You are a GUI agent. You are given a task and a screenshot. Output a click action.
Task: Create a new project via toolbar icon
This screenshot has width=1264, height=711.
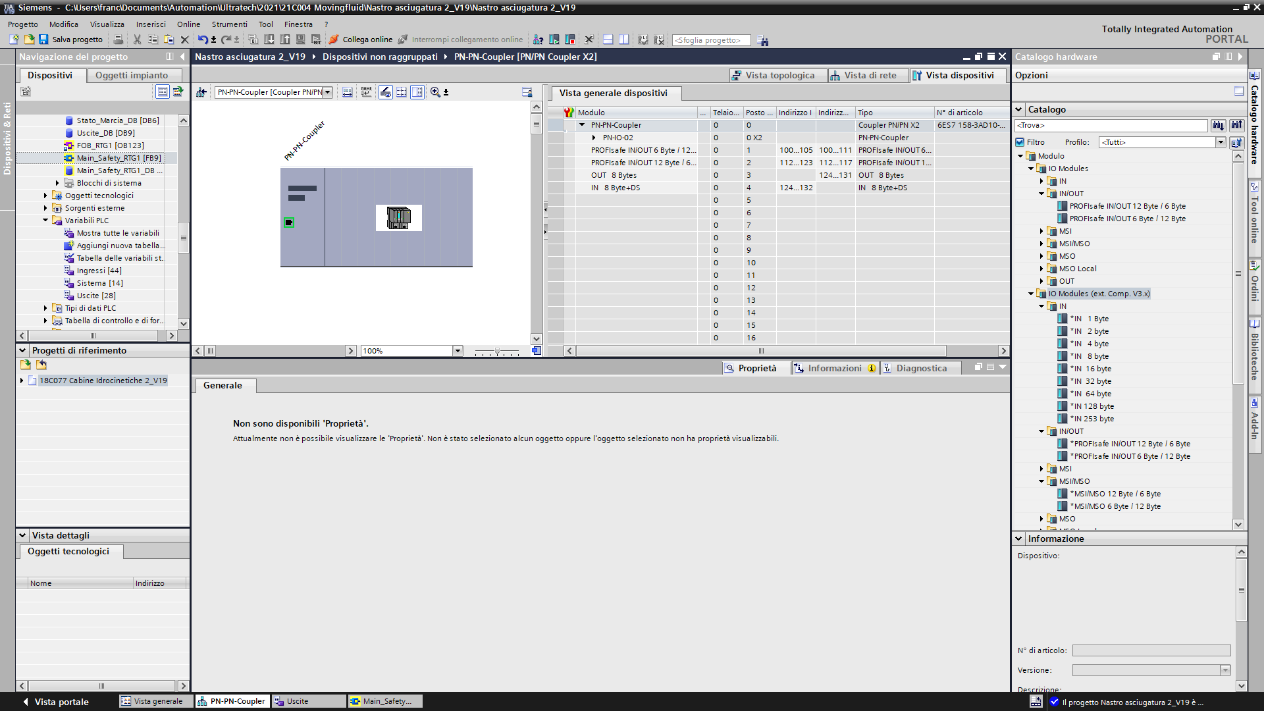14,39
